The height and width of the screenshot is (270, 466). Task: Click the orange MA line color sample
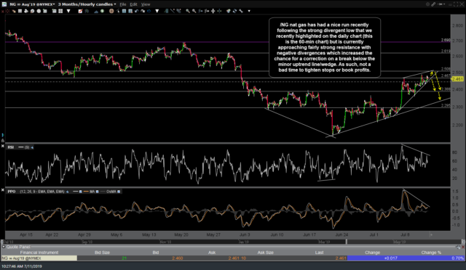[x=86, y=192]
